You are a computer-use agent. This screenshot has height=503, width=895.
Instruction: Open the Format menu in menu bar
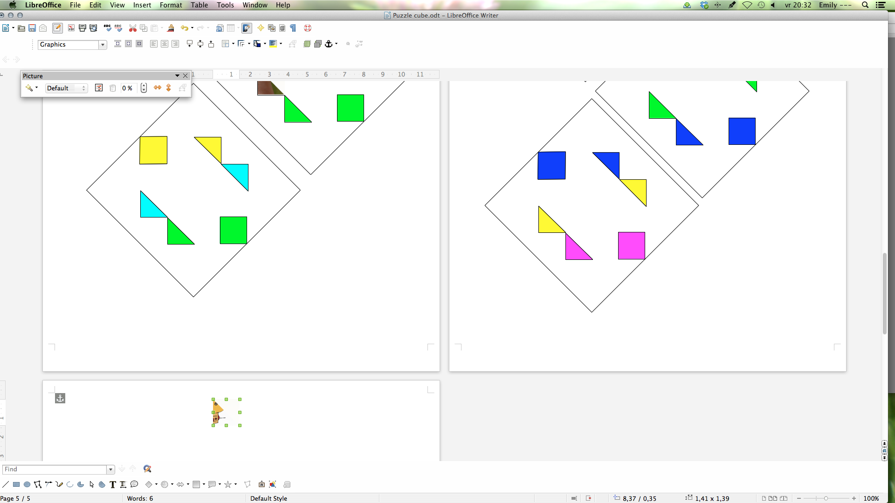point(170,5)
